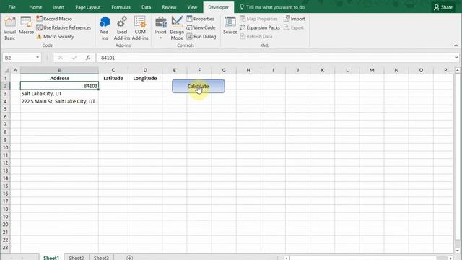Switch to the Review tab
462x260 pixels.
(x=169, y=7)
